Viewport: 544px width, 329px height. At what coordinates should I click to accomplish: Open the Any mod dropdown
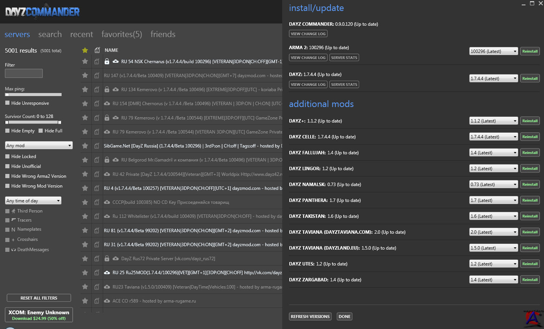39,145
